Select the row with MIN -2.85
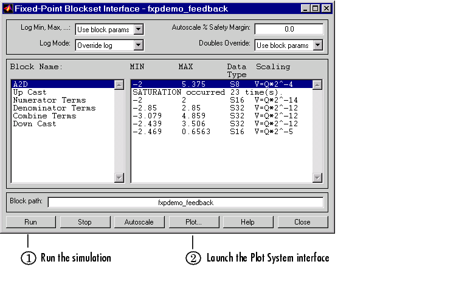The image size is (456, 284). tap(221, 108)
